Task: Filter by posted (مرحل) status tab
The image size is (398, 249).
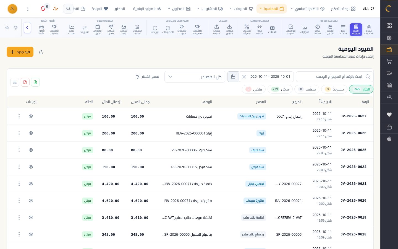Action: pyautogui.click(x=280, y=89)
